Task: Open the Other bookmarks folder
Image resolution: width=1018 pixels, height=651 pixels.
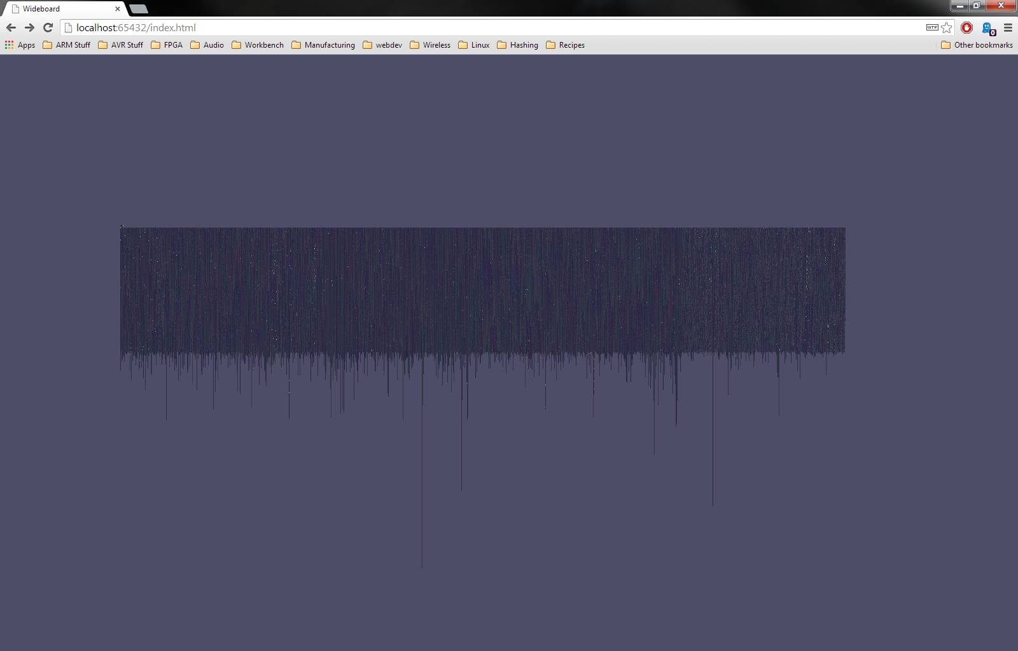Action: 977,45
